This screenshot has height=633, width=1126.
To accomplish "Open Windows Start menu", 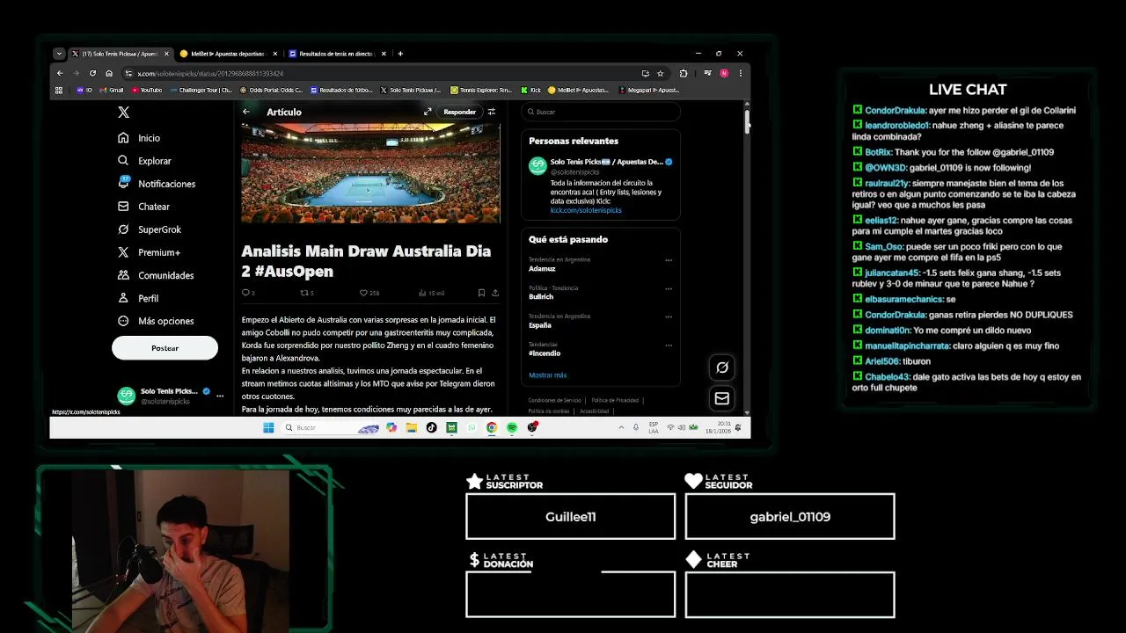I will 268,427.
